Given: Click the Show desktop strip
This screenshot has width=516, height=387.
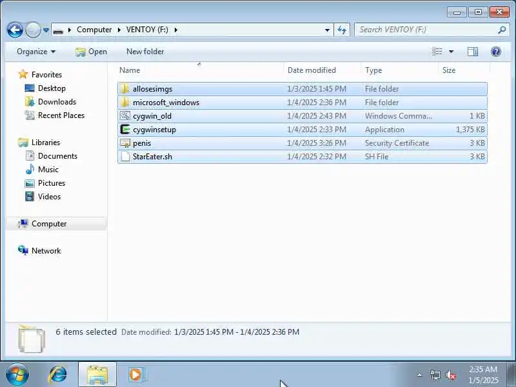Looking at the screenshot, I should pos(511,375).
